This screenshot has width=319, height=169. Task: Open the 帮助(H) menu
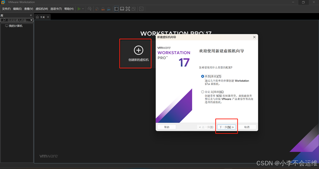[69, 9]
